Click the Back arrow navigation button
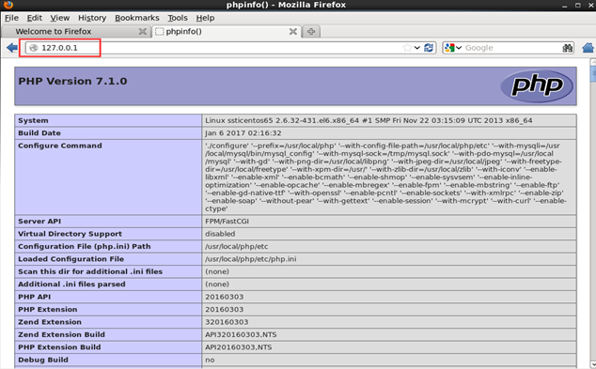This screenshot has width=596, height=369. (x=12, y=48)
